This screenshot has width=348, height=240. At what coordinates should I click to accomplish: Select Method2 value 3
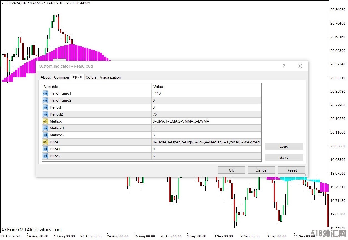pyautogui.click(x=206, y=135)
